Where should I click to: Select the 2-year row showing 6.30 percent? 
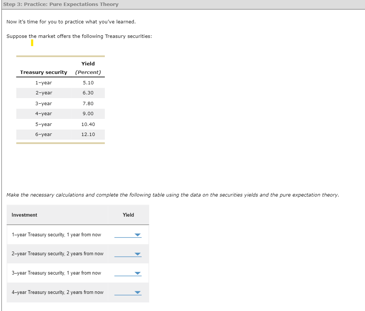60,93
